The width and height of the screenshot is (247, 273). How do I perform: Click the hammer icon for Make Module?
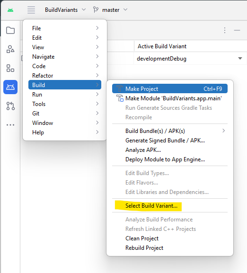120,98
